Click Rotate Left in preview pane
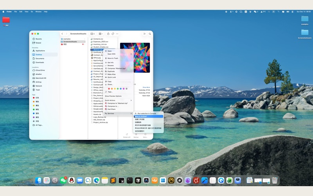The height and width of the screenshot is (196, 313). coord(127,135)
